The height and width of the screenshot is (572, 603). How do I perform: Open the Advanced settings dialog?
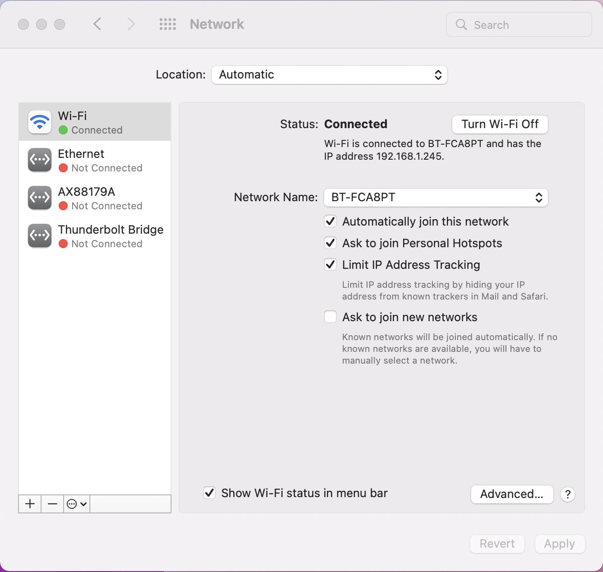(512, 494)
